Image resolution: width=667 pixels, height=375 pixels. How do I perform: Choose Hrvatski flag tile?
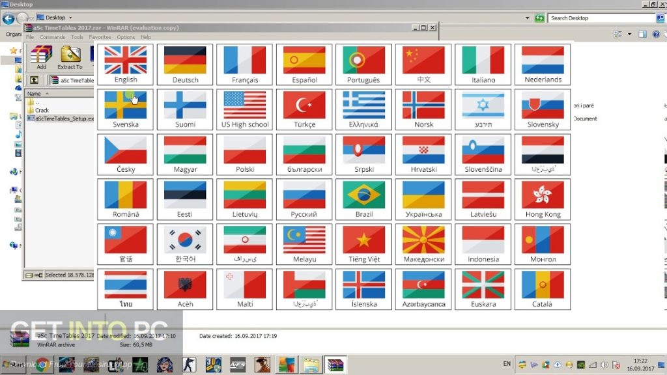[423, 154]
